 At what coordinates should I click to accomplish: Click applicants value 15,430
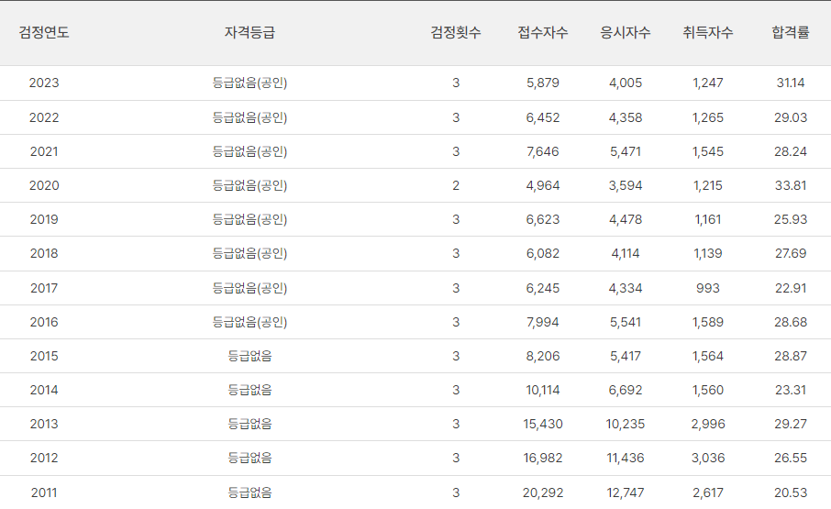(x=543, y=424)
